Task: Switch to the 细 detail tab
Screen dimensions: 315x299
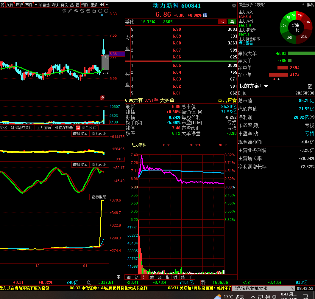Action: point(129,277)
